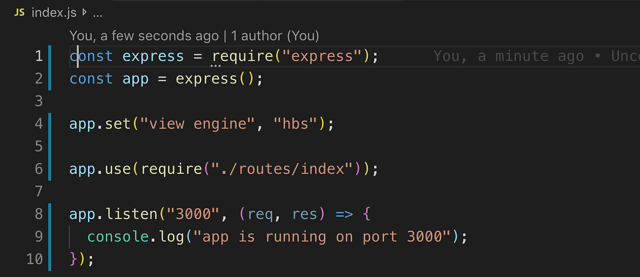Select line number 3 in gutter

[x=38, y=101]
